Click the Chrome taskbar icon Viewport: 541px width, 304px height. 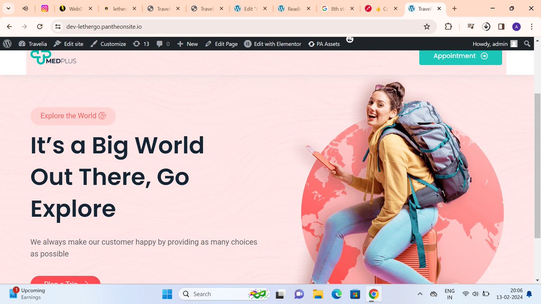point(373,294)
